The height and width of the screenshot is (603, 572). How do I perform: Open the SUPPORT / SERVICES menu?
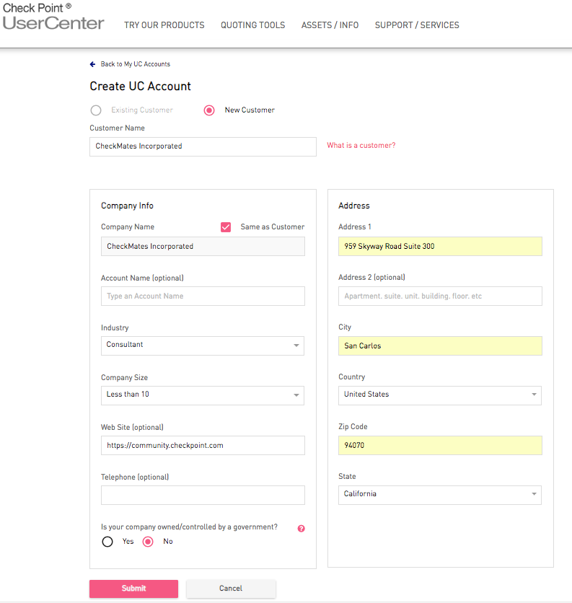click(417, 25)
